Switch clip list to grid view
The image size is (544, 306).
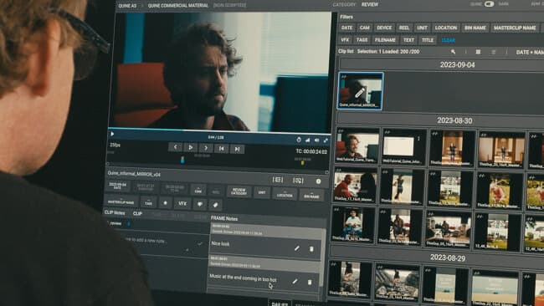pos(478,52)
